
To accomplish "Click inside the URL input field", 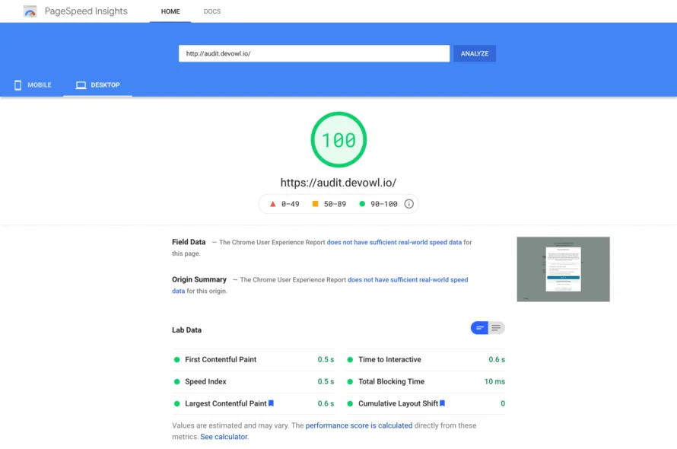I will [x=313, y=53].
